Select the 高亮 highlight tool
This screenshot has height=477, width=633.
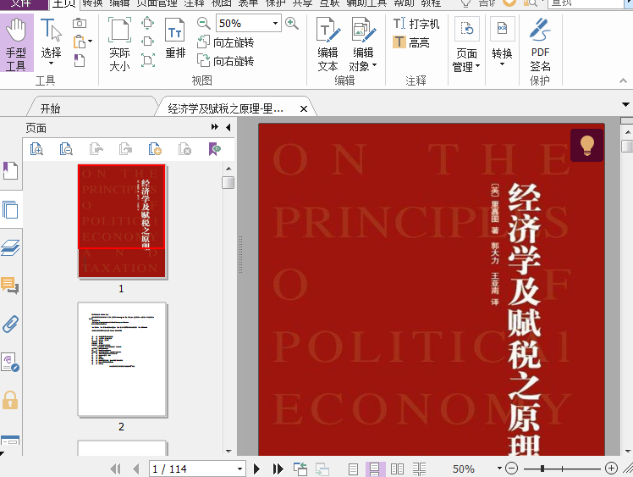click(x=411, y=42)
